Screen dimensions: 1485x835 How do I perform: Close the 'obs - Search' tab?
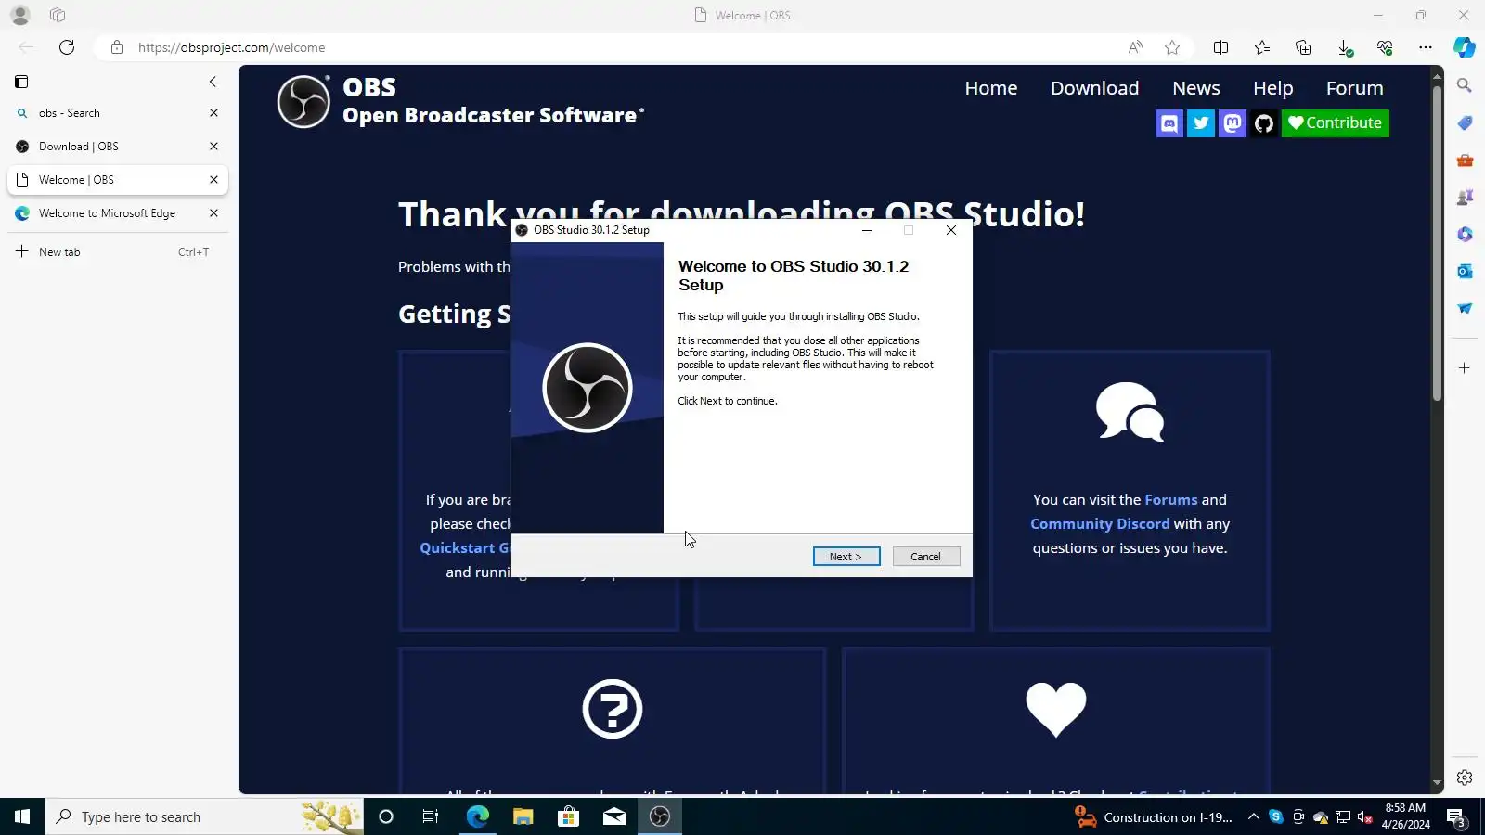(213, 113)
